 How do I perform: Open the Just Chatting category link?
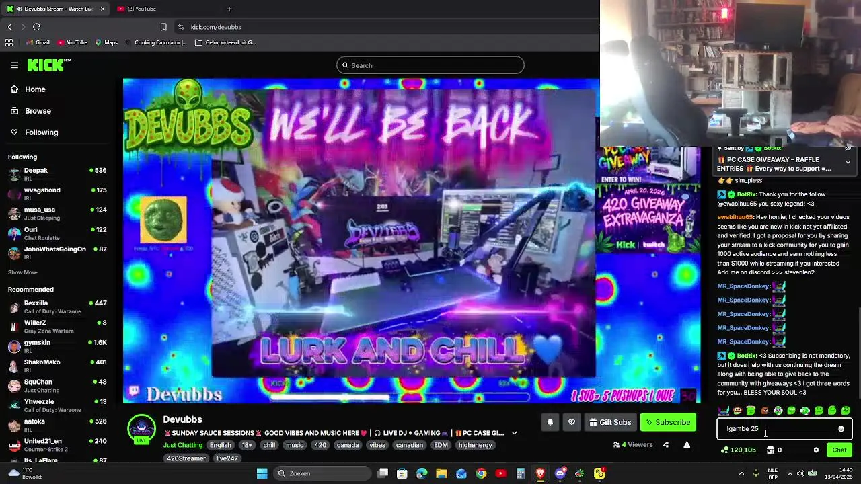(x=182, y=445)
